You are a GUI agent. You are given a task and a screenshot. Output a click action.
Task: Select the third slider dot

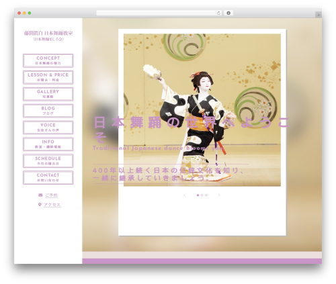(206, 195)
